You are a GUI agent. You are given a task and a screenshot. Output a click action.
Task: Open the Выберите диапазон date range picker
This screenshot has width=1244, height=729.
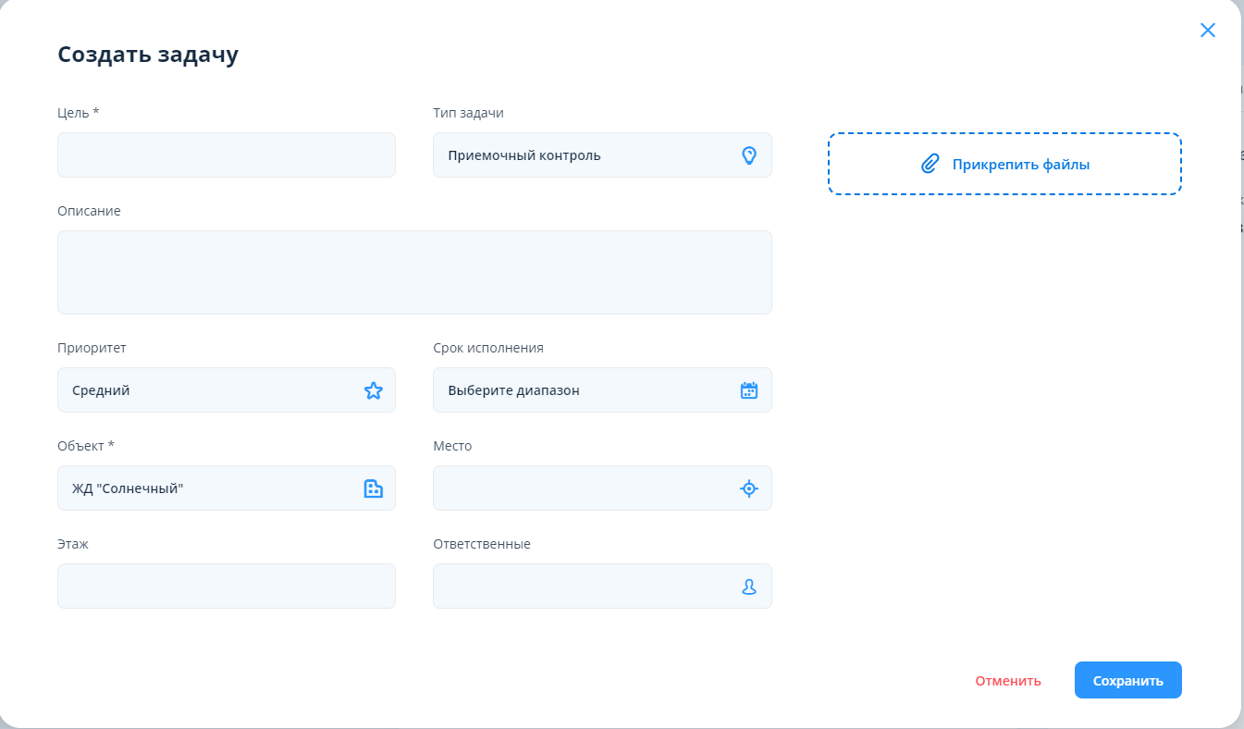[583, 390]
